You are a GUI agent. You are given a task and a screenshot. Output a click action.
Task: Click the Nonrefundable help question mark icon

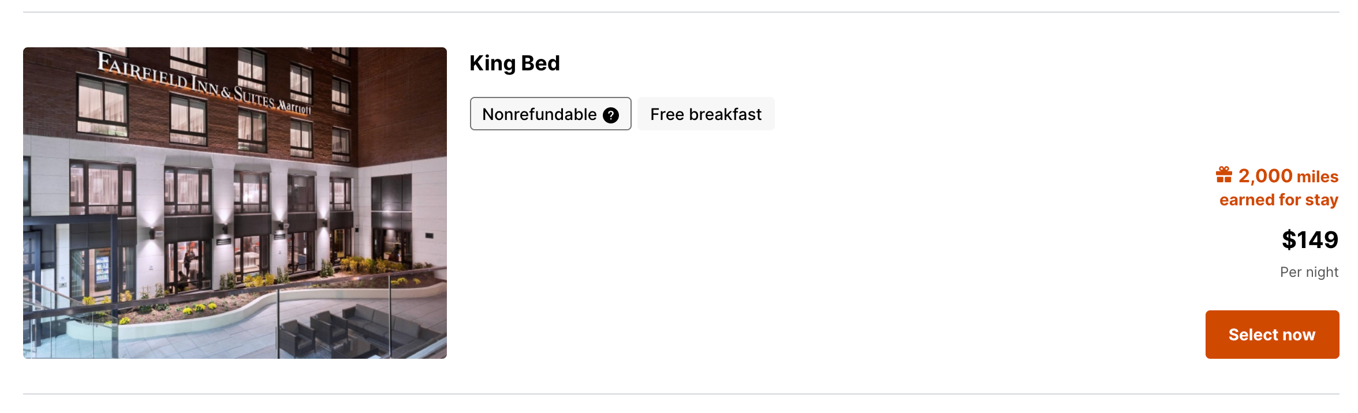click(x=611, y=115)
